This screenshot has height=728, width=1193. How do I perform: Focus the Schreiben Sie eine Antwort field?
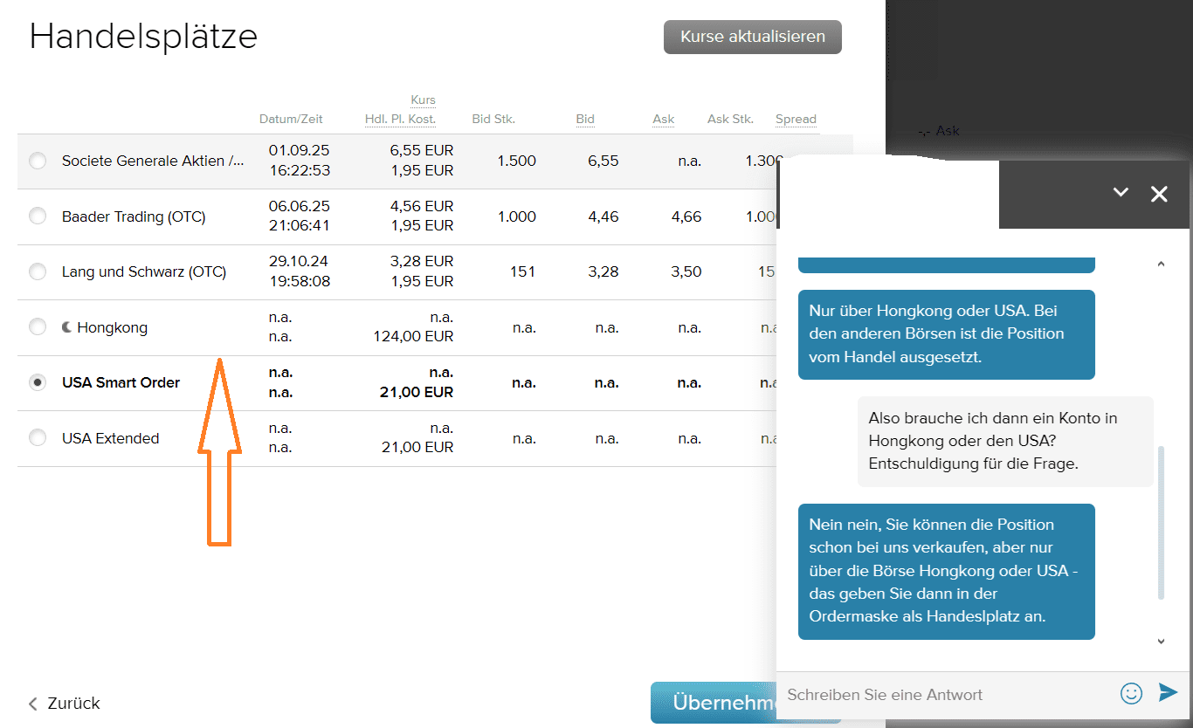946,695
